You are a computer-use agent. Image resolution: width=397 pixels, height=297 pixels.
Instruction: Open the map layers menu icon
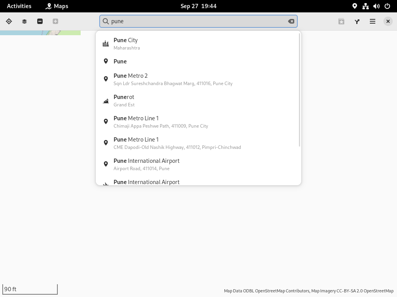click(x=24, y=22)
